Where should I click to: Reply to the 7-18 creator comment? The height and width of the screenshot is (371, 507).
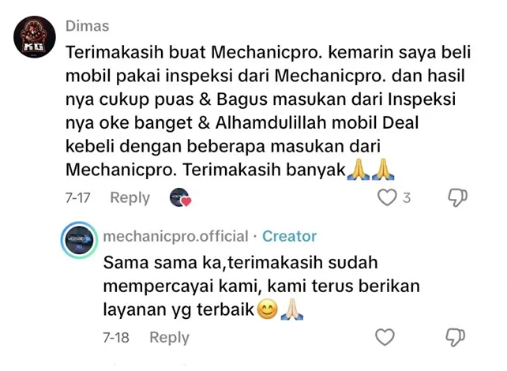point(169,337)
